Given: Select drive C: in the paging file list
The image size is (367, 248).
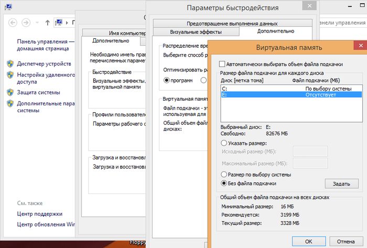Looking at the screenshot, I should pos(262,89).
